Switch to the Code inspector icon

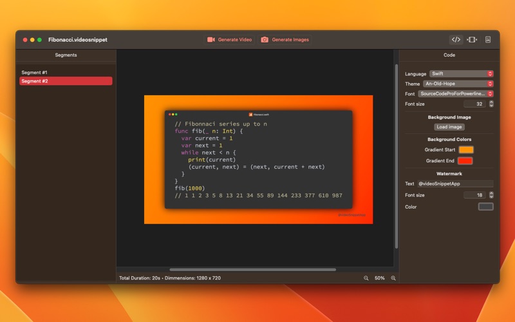(x=456, y=40)
